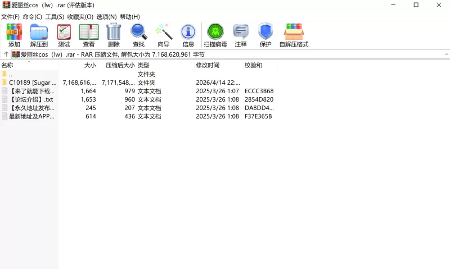
Task: Click the checksum DA8DD4...
Action: 259,108
